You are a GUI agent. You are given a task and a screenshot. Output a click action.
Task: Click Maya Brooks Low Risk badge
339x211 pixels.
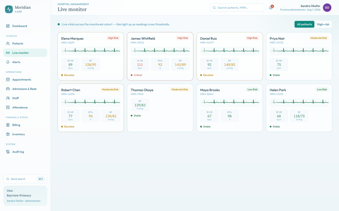click(252, 89)
